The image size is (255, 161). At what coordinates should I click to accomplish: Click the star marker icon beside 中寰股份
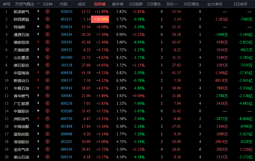pyautogui.click(x=38, y=111)
